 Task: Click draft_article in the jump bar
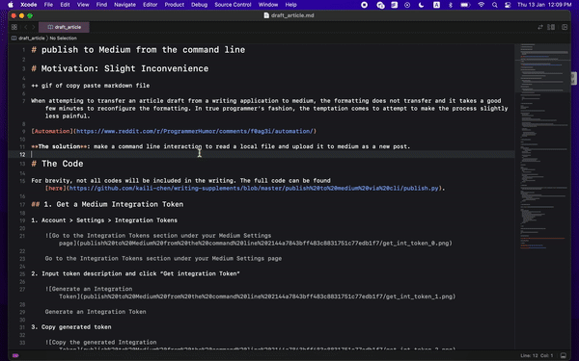click(28, 38)
